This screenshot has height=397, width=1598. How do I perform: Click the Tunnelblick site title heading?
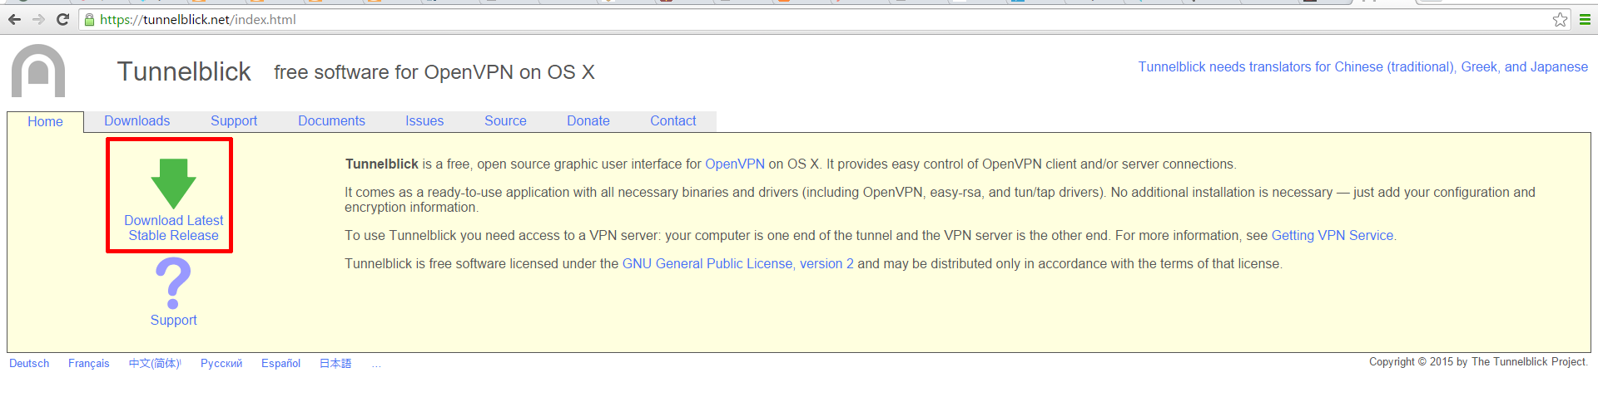[x=184, y=71]
